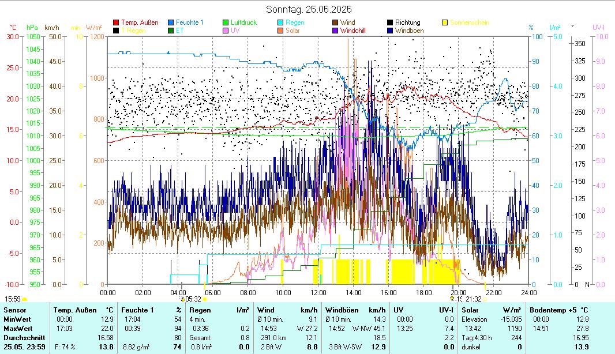Click the 12:00 label on time axis

pos(318,292)
